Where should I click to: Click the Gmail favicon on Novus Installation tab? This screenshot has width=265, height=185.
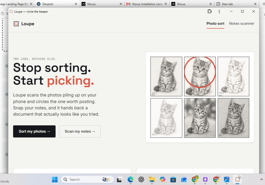coord(128,4)
